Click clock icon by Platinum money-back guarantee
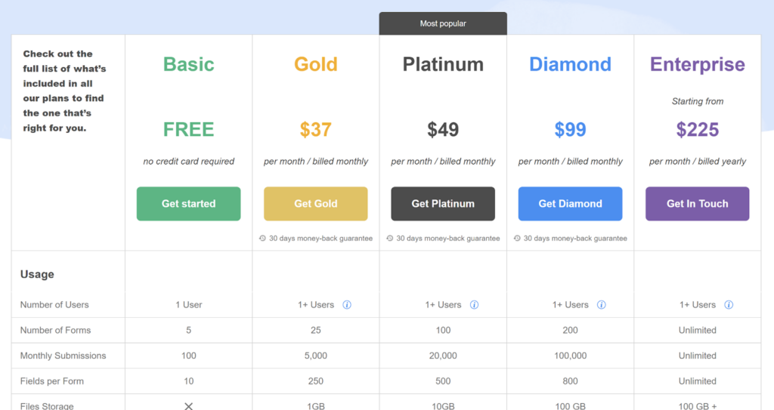The image size is (774, 410). click(x=390, y=239)
